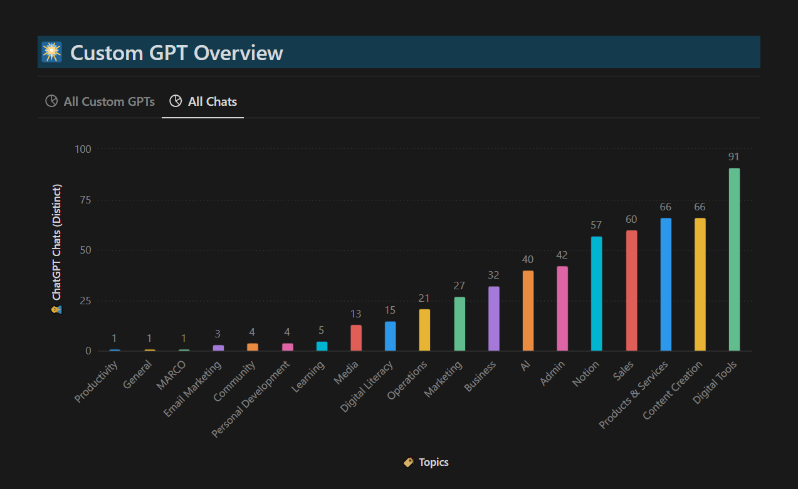Select the blue Products & Services bar
Viewport: 798px width, 489px height.
point(666,284)
